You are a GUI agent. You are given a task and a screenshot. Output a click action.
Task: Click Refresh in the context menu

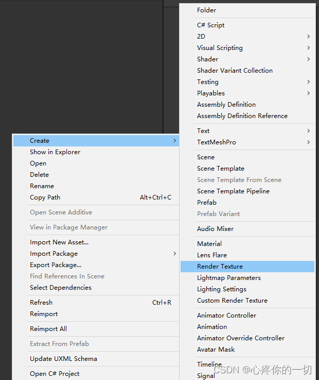click(x=41, y=303)
